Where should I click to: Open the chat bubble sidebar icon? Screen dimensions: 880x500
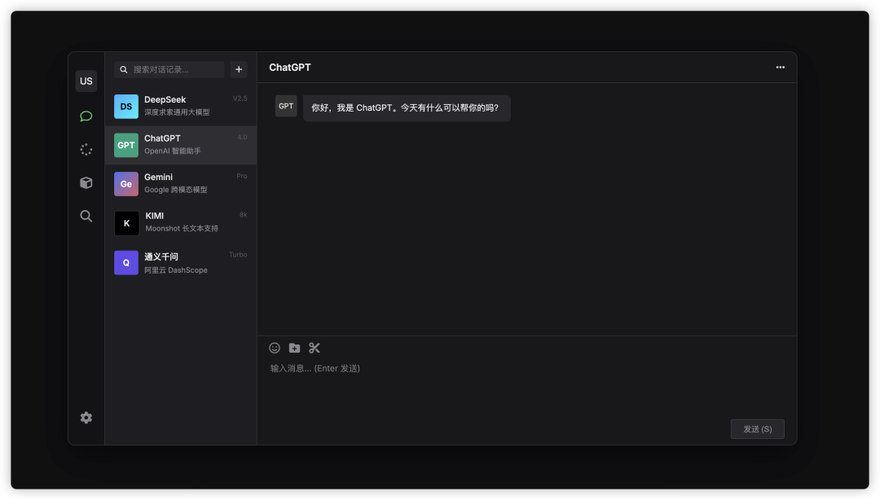[86, 116]
